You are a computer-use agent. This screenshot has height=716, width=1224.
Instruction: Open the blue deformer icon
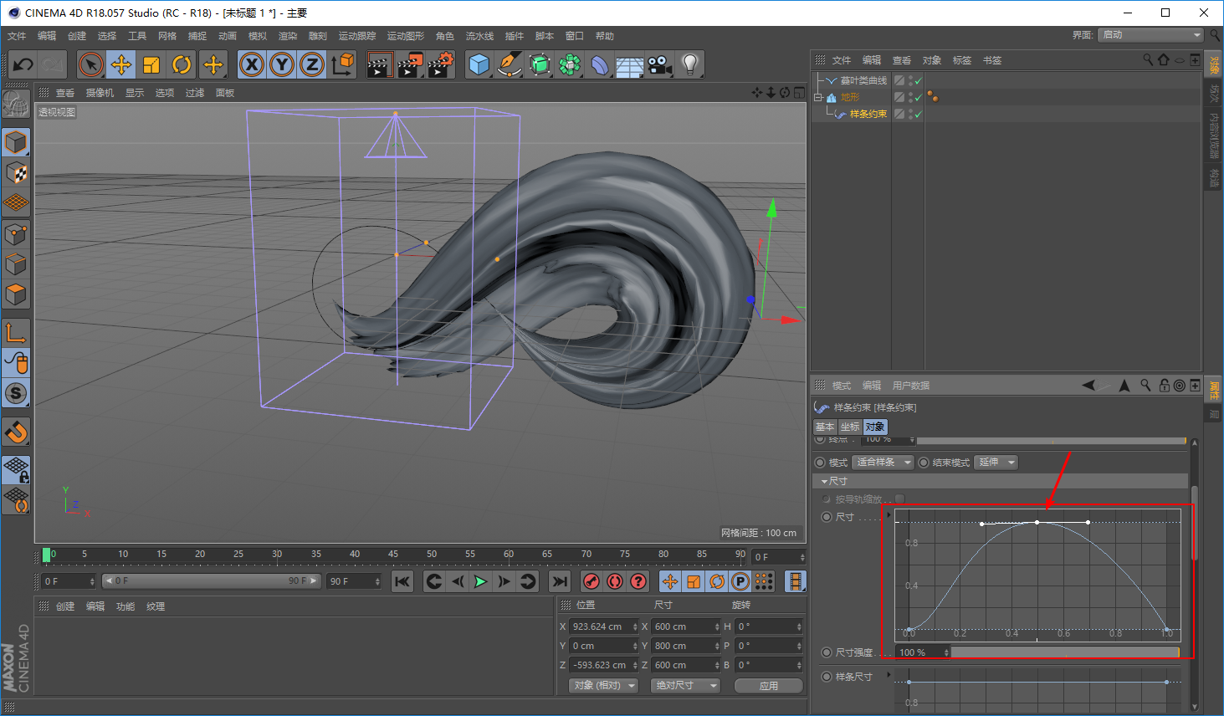600,64
